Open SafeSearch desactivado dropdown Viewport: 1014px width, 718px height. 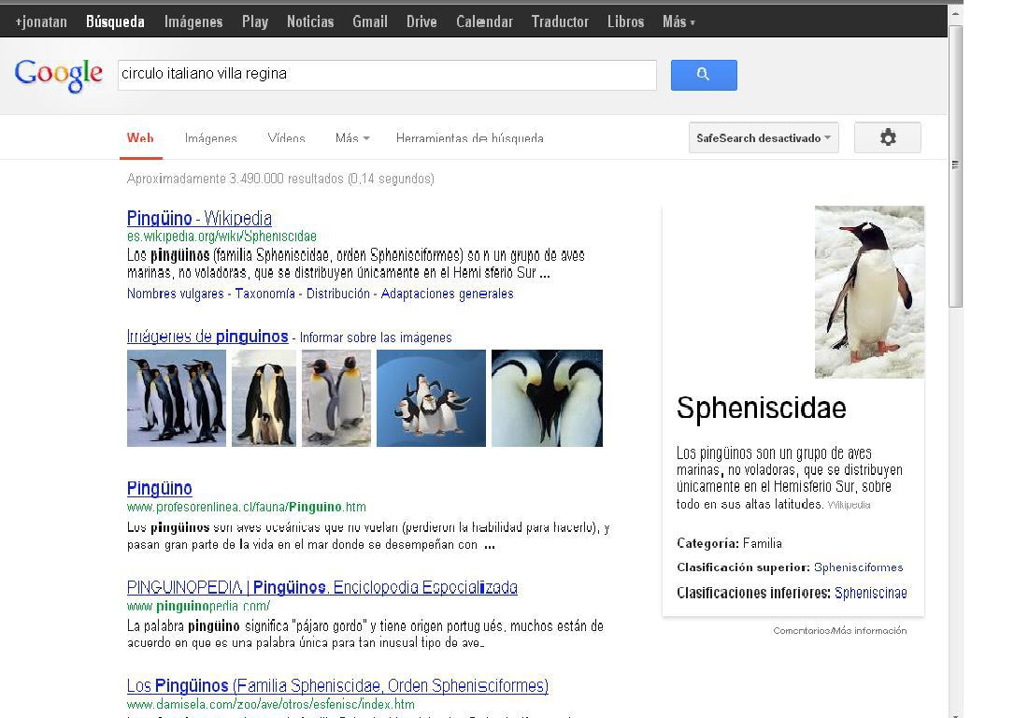(764, 137)
